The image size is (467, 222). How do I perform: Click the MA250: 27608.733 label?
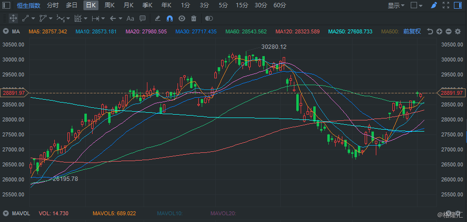coord(350,31)
